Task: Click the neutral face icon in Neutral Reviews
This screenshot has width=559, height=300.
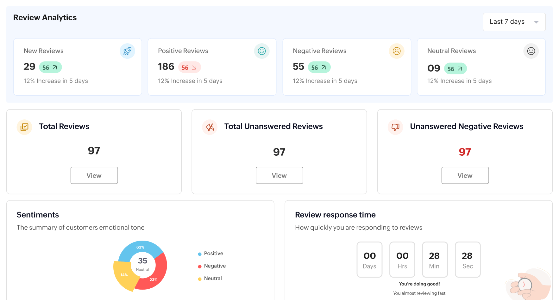Action: pyautogui.click(x=531, y=51)
